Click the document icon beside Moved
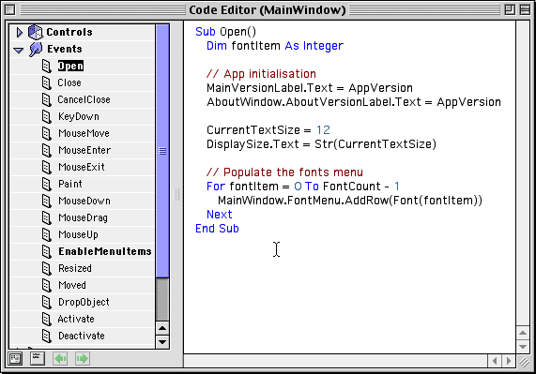The image size is (536, 374). point(47,285)
